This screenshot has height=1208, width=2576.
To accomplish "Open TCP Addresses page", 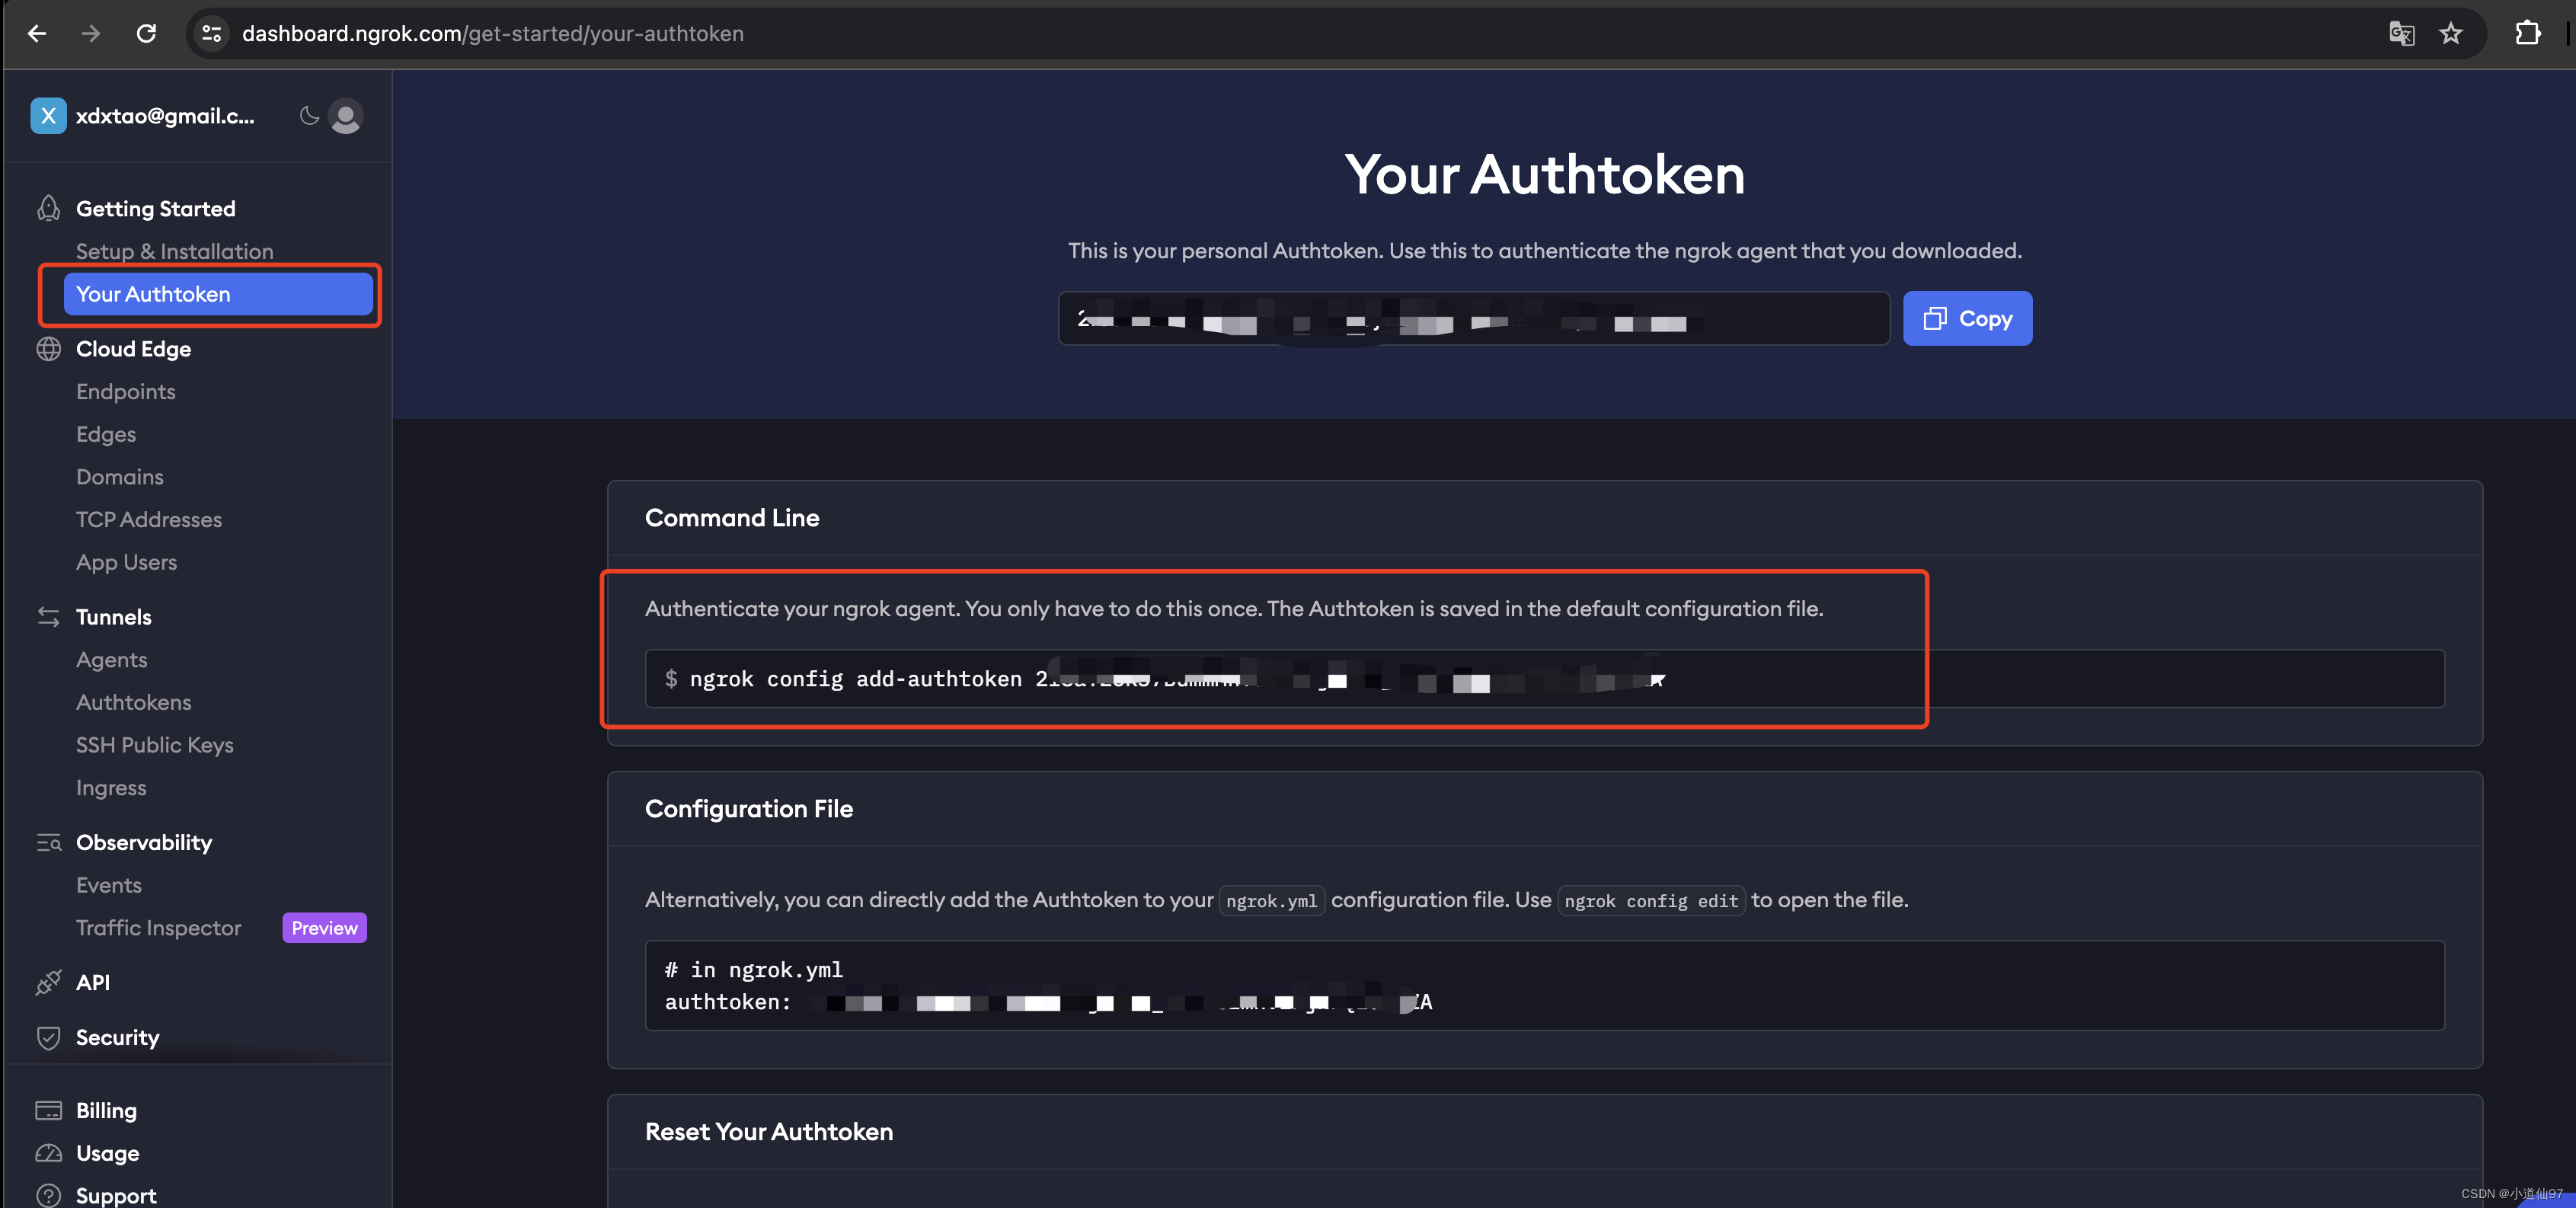I will point(149,519).
